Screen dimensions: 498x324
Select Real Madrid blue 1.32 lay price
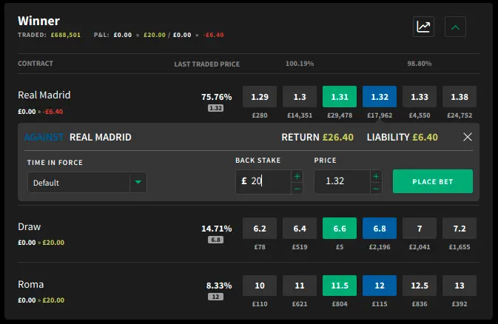tap(380, 97)
